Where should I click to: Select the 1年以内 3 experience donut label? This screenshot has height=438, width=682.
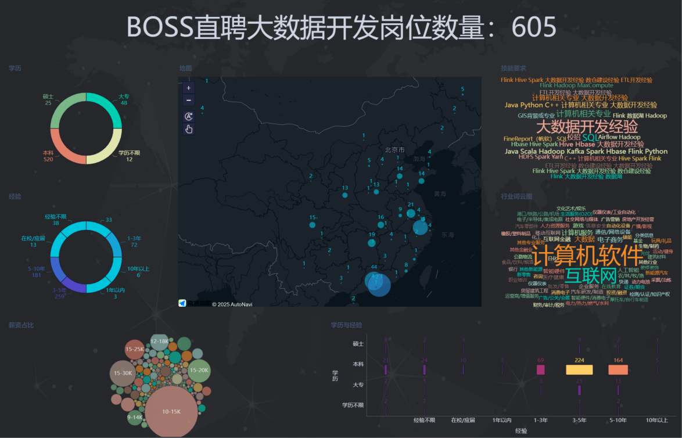(115, 293)
